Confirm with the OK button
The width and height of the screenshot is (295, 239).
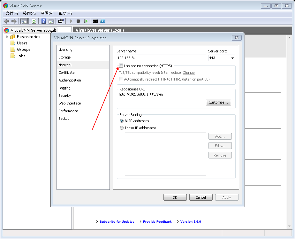pyautogui.click(x=175, y=197)
